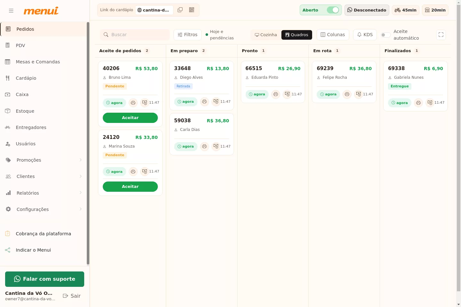This screenshot has width=461, height=307.
Task: Click customer name Carla Dias
Action: point(190,130)
